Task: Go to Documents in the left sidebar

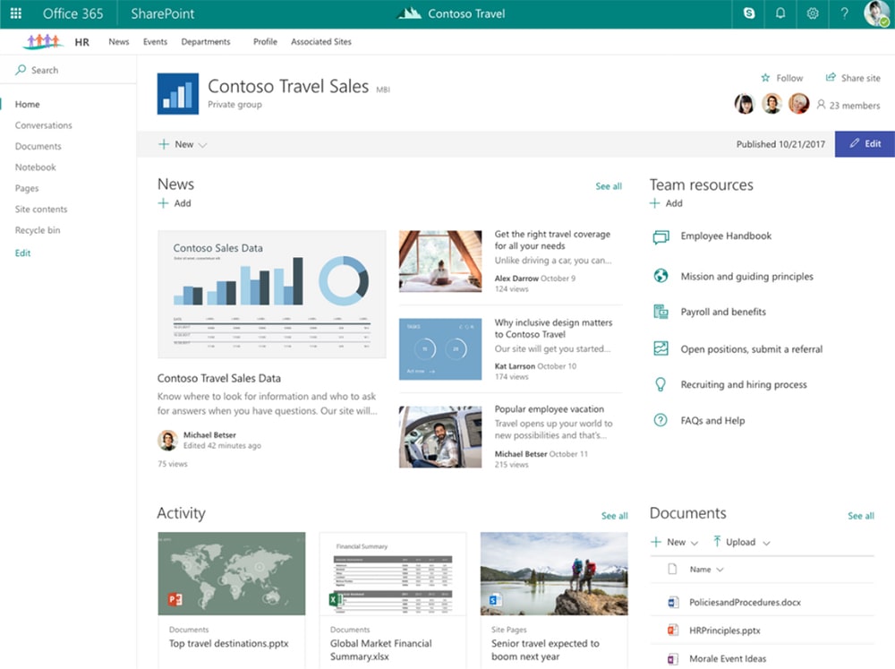Action: (x=38, y=146)
